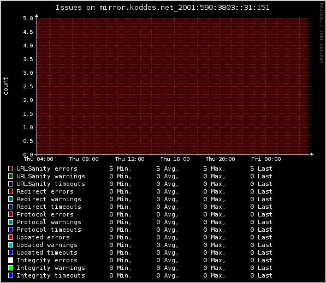Click the Updated warnings cyan swatch
The width and height of the screenshot is (326, 283).
[x=10, y=245]
